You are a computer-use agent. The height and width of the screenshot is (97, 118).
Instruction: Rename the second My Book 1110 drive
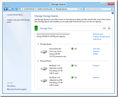click(96, 77)
